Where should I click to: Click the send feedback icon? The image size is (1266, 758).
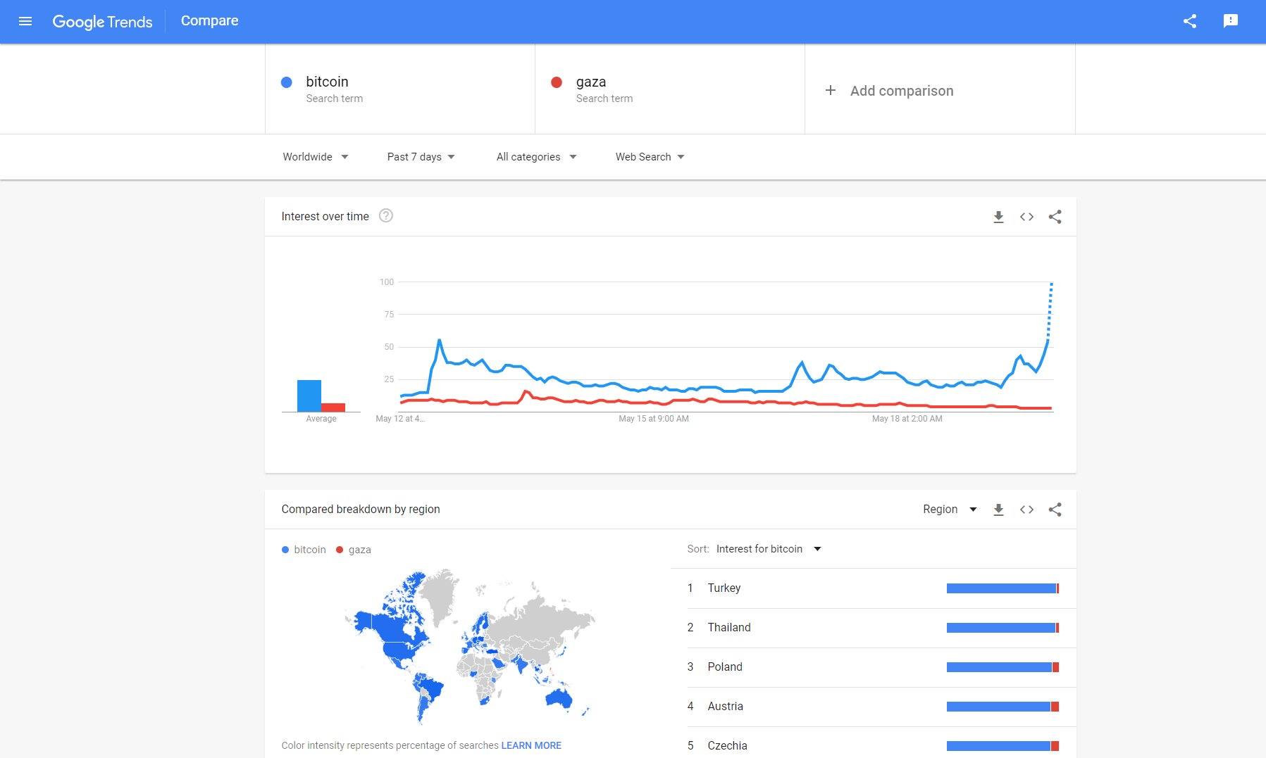click(x=1231, y=21)
